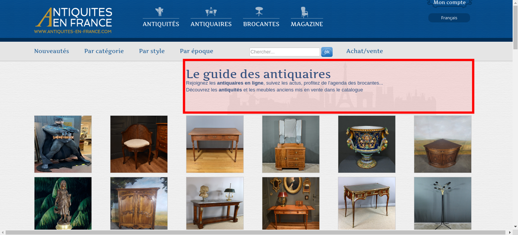The image size is (518, 235).
Task: View the dressing table with mirror thumbnail
Action: [x=291, y=144]
